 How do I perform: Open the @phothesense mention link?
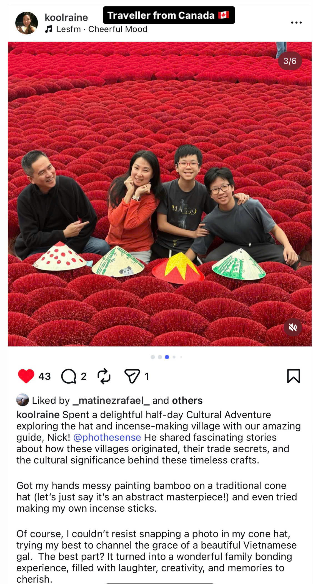pos(107,437)
